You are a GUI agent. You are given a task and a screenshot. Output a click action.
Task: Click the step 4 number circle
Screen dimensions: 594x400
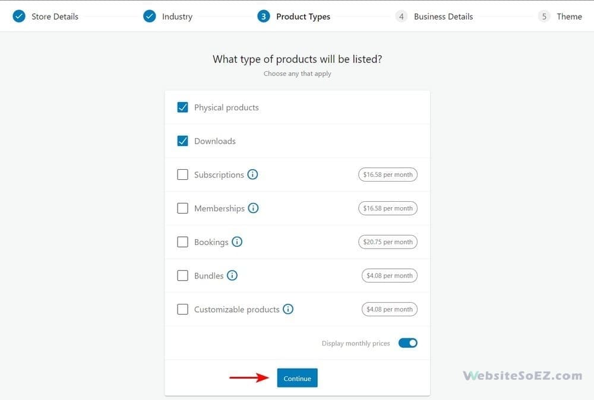pyautogui.click(x=401, y=16)
